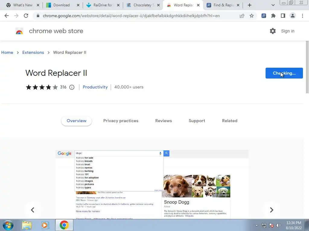The width and height of the screenshot is (309, 231).
Task: Click the address bar URL field
Action: [x=131, y=16]
